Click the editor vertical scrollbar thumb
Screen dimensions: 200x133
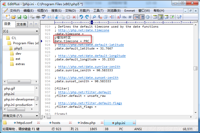click(195, 68)
